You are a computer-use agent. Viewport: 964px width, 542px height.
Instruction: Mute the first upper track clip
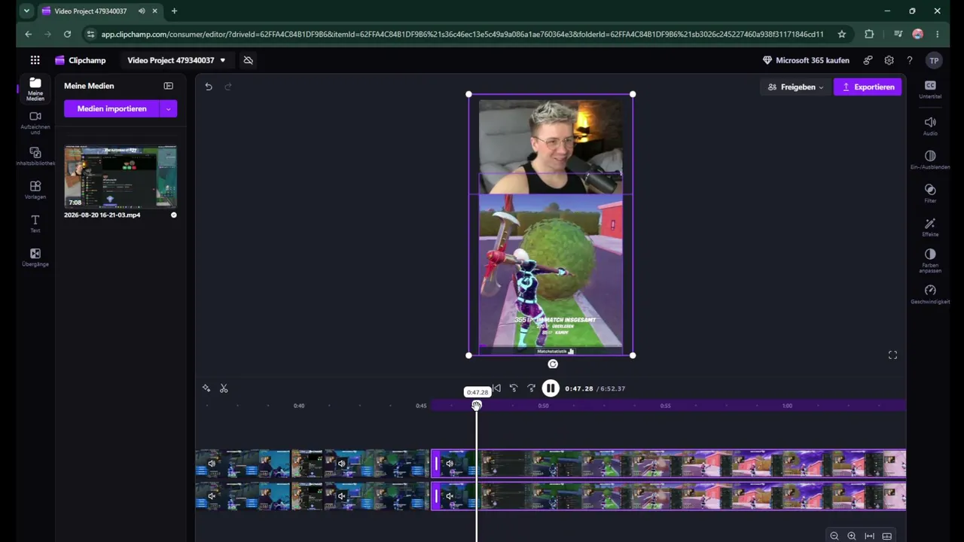[212, 464]
